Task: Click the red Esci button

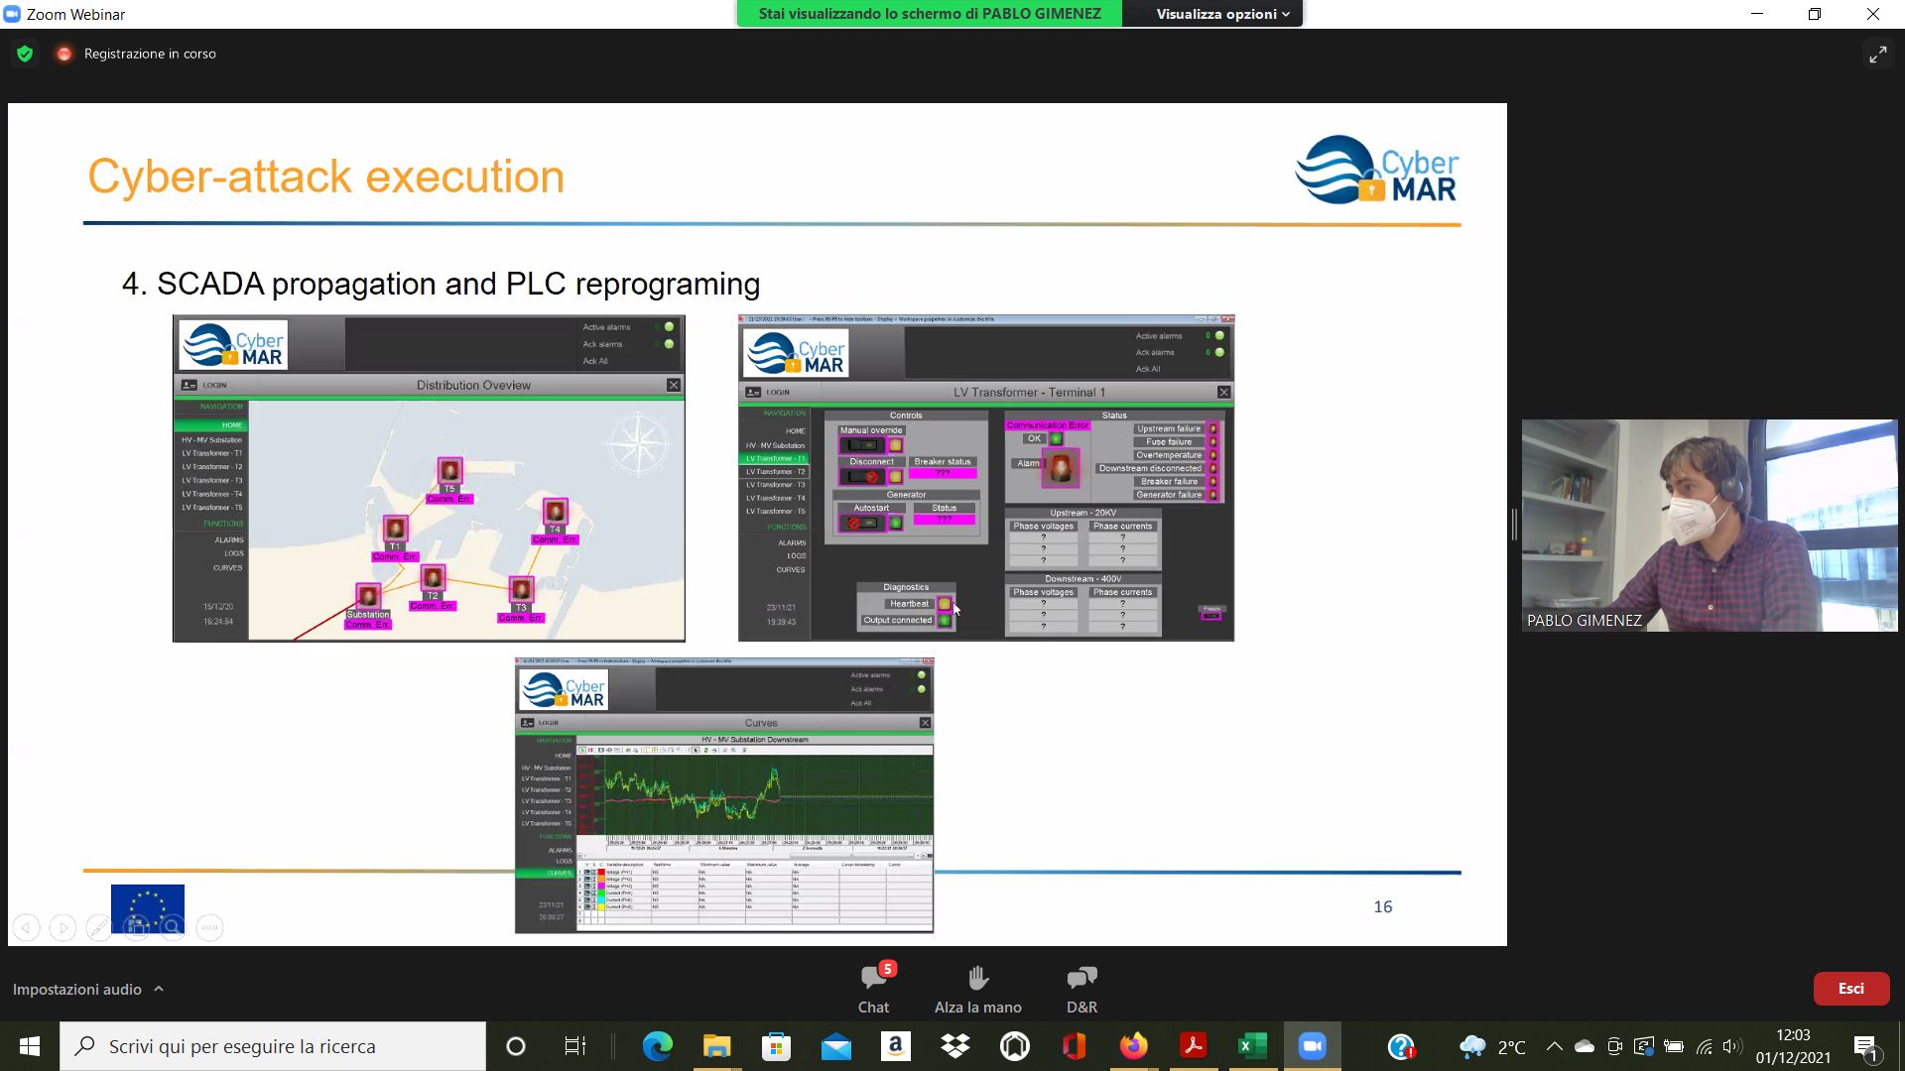Action: 1850,988
